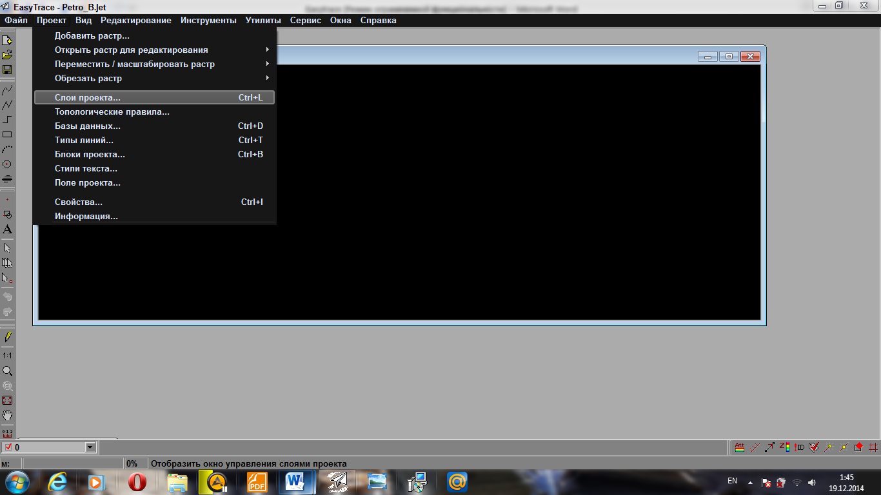Select the magnifying glass zoom tool

(x=7, y=371)
